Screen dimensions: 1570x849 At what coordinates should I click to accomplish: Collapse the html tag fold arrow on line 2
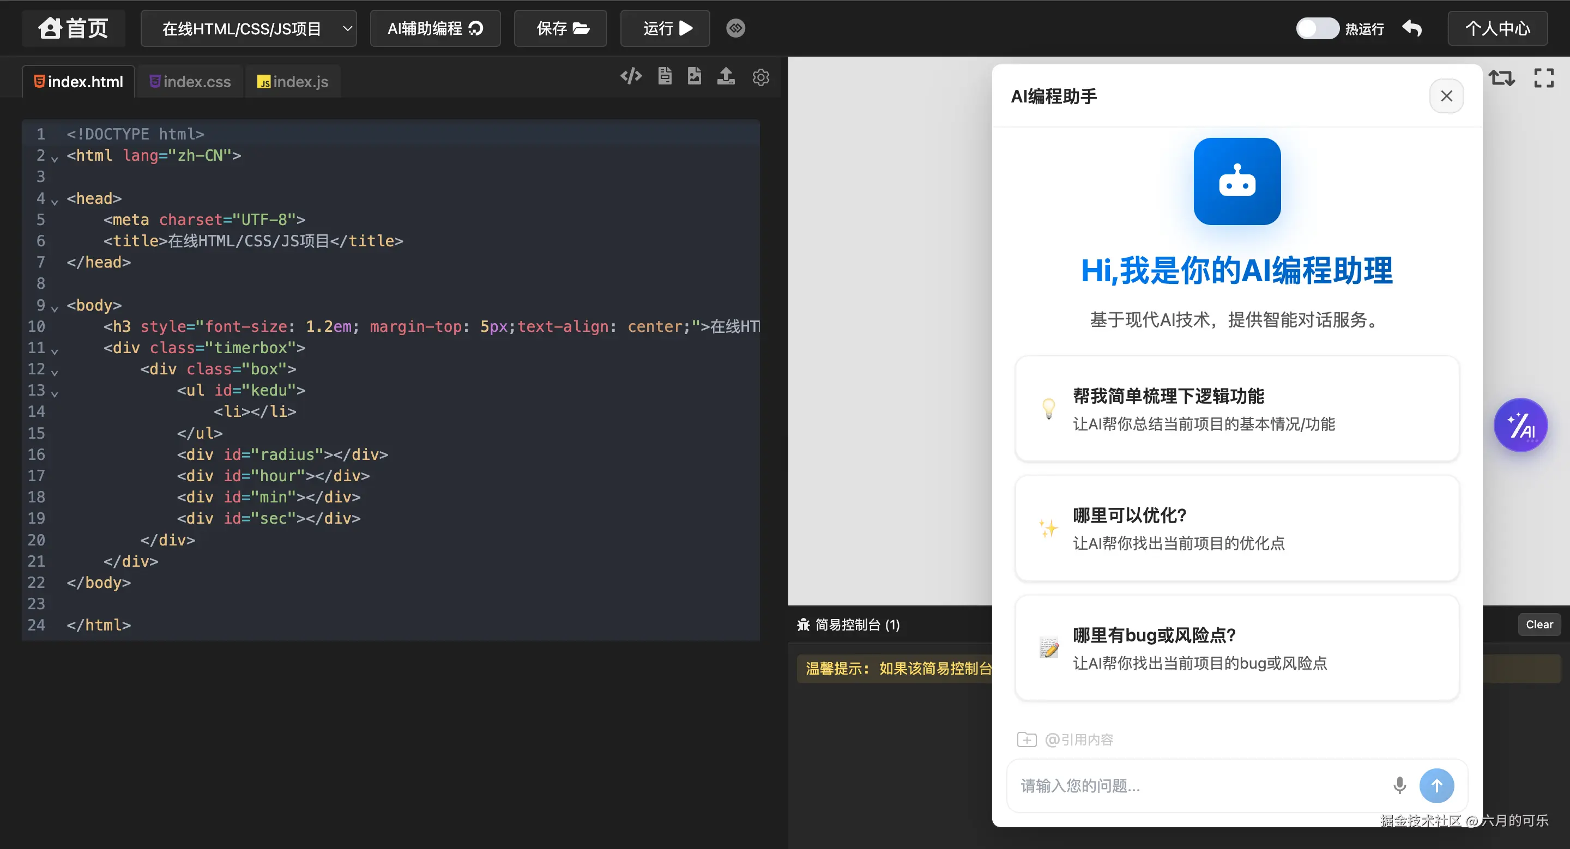tap(55, 160)
